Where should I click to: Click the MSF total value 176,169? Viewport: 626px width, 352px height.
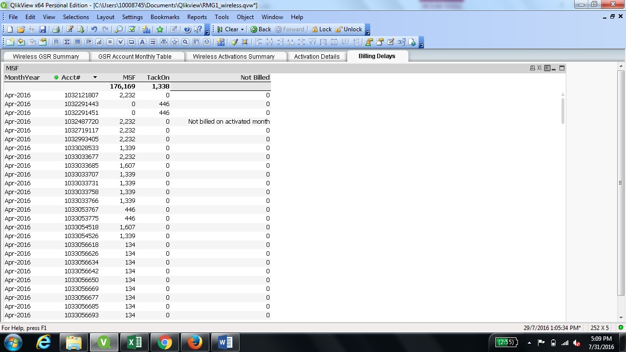pos(123,87)
